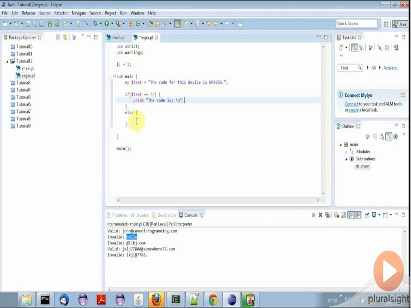Click Run Last Tool external tools icon
The height and width of the screenshot is (308, 411).
click(118, 24)
